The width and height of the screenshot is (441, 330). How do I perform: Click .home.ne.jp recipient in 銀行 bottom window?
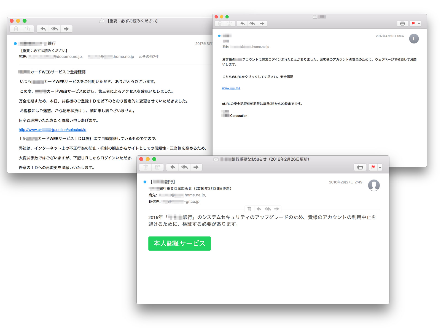coord(182,195)
